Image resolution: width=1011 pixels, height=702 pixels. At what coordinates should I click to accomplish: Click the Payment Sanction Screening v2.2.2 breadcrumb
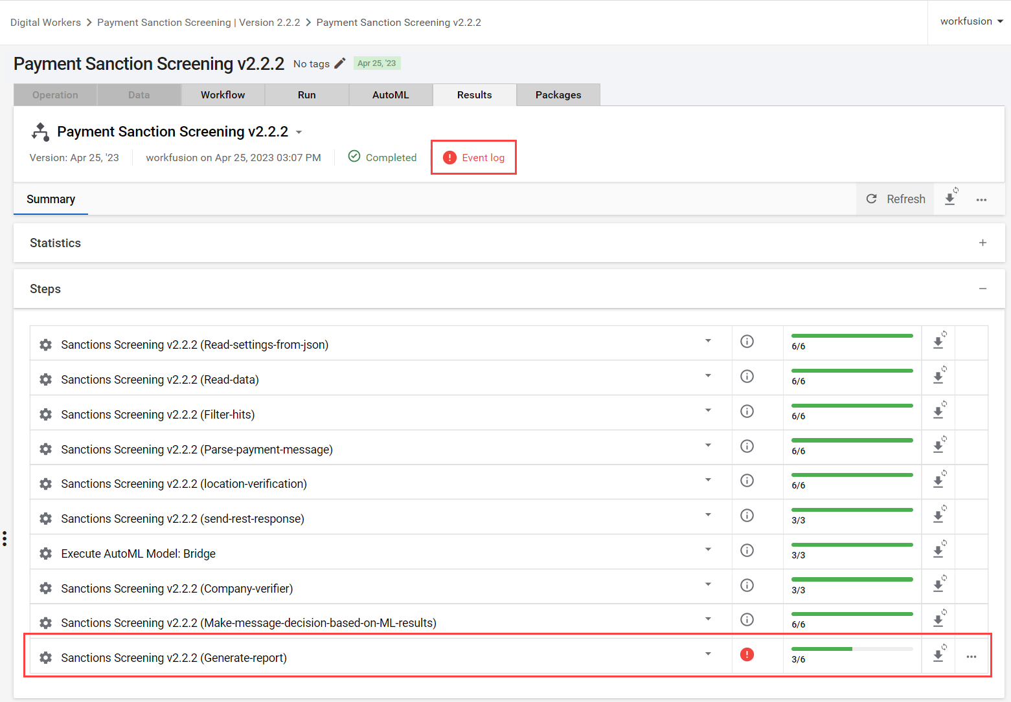tap(399, 23)
